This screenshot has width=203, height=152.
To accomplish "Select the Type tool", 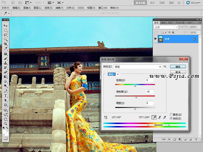I will [5, 96].
